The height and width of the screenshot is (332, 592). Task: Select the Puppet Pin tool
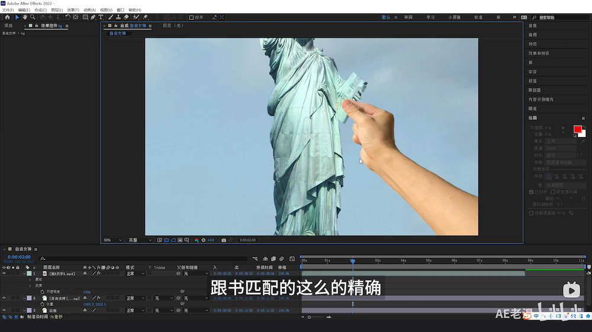click(x=146, y=17)
